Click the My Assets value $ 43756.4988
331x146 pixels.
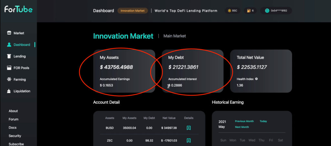coord(116,67)
